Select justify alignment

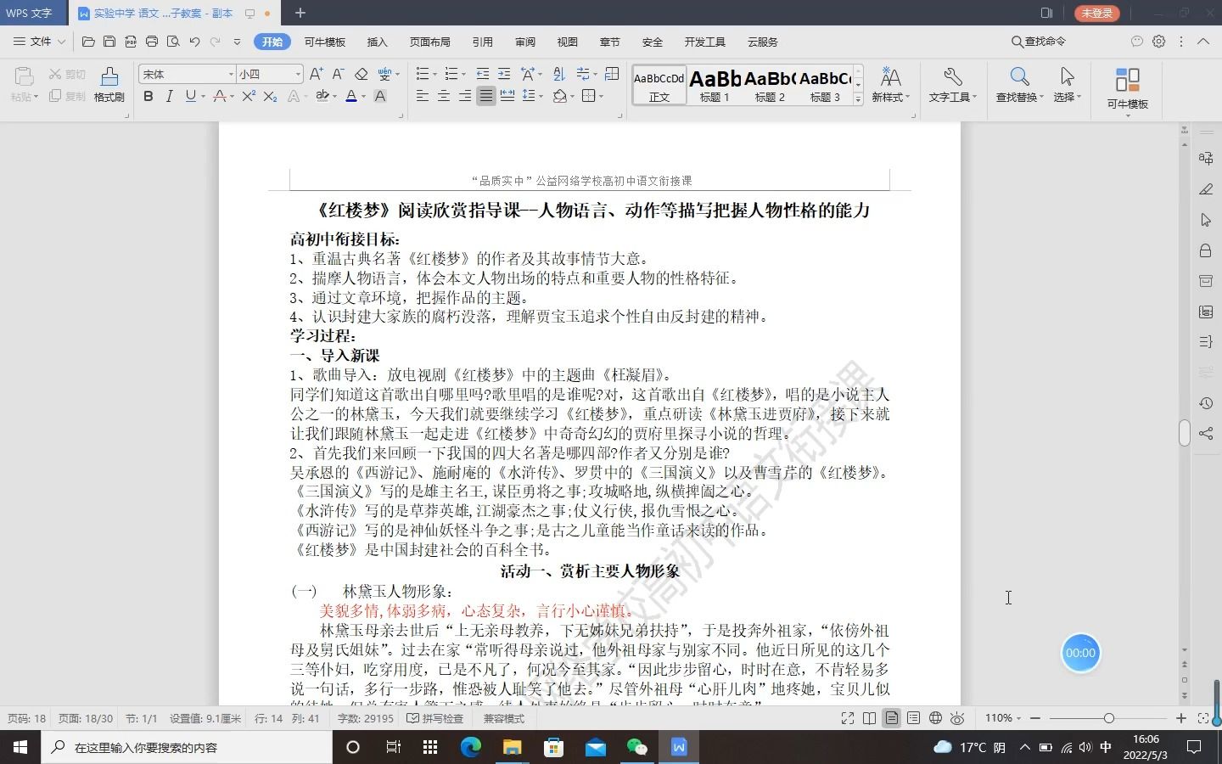tap(485, 97)
